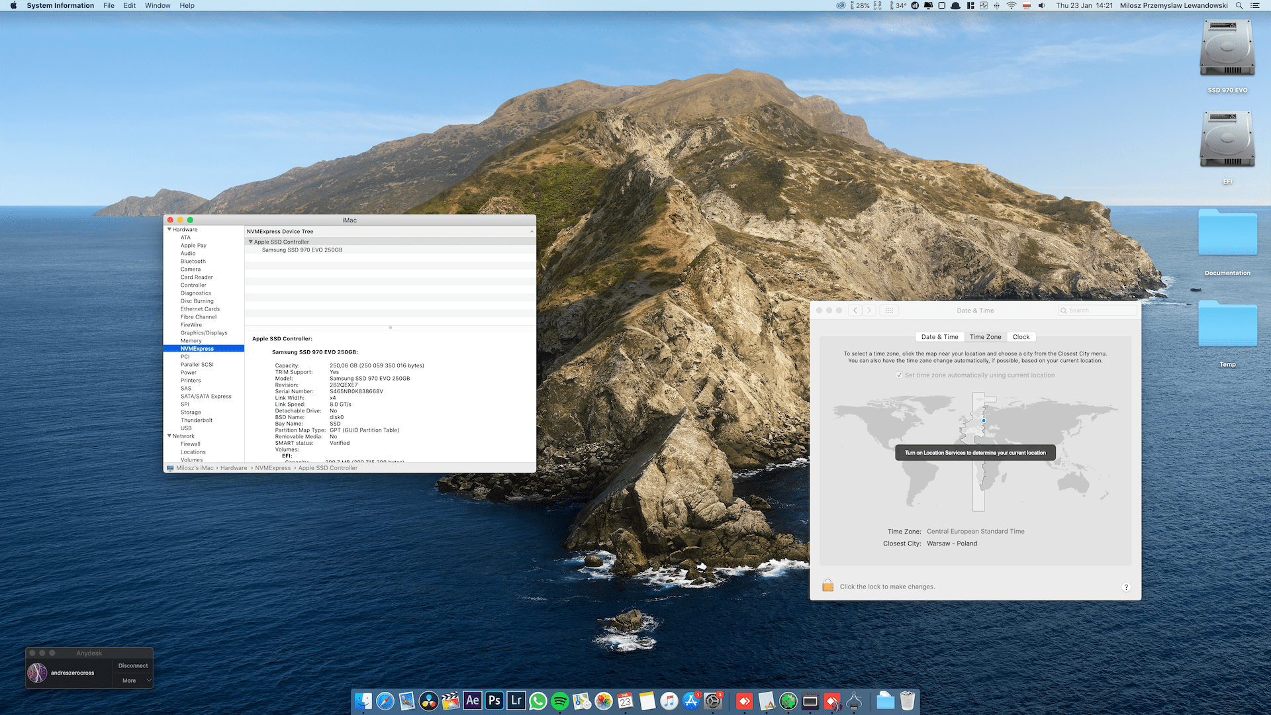This screenshot has height=715, width=1271.
Task: Open the Apple menu
Action: [13, 5]
